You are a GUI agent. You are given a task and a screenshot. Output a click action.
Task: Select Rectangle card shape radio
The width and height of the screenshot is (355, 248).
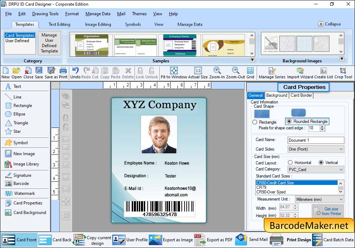(x=255, y=122)
